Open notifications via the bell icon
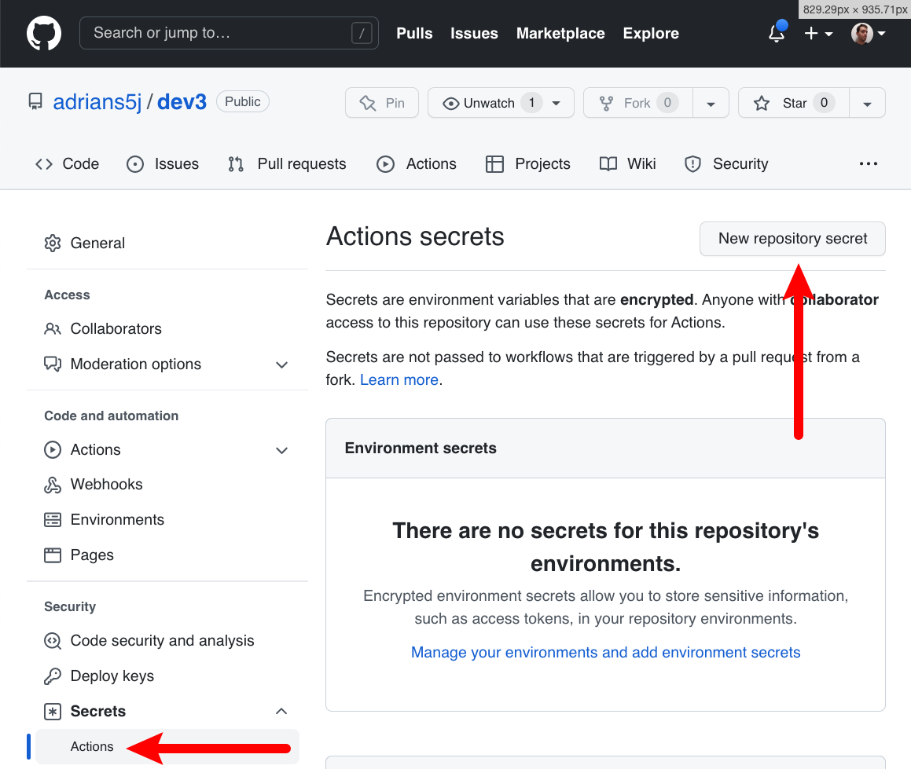Viewport: 911px width, 769px height. tap(777, 33)
